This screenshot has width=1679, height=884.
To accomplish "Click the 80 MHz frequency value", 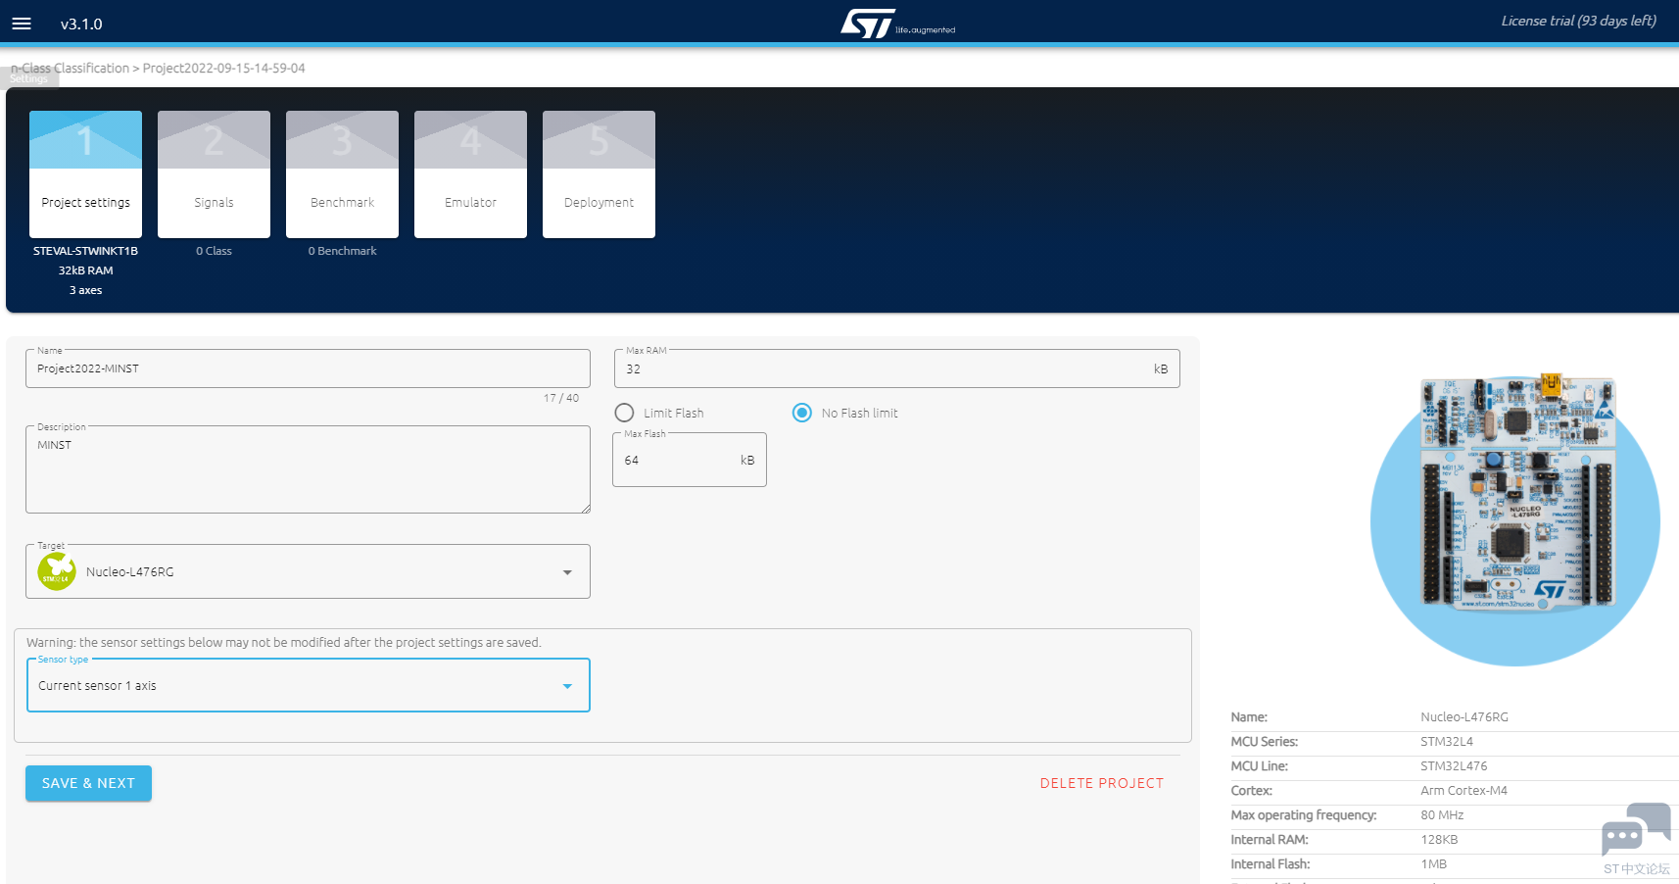I will tap(1442, 815).
